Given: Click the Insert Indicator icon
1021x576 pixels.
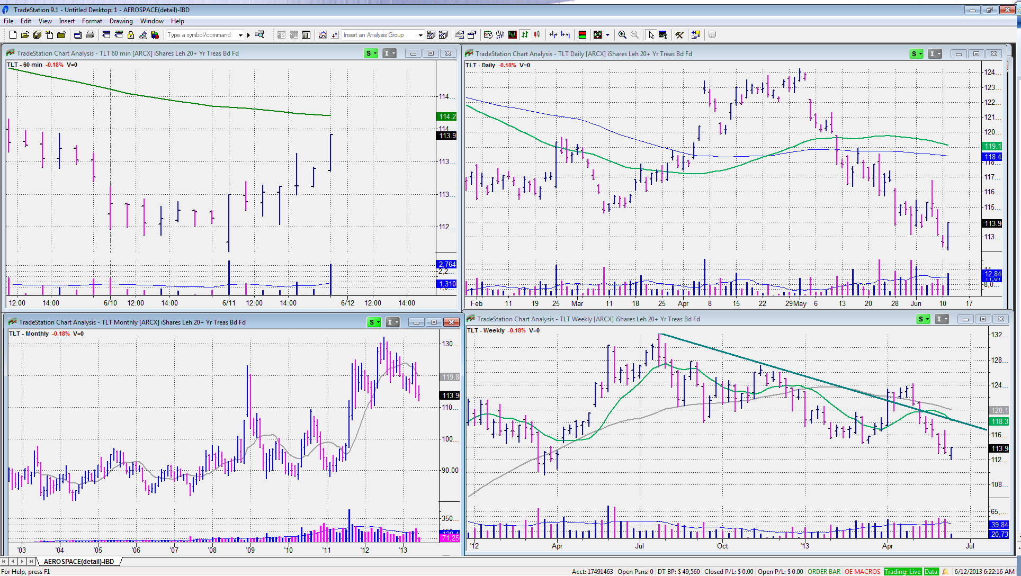Looking at the screenshot, I should [x=323, y=35].
